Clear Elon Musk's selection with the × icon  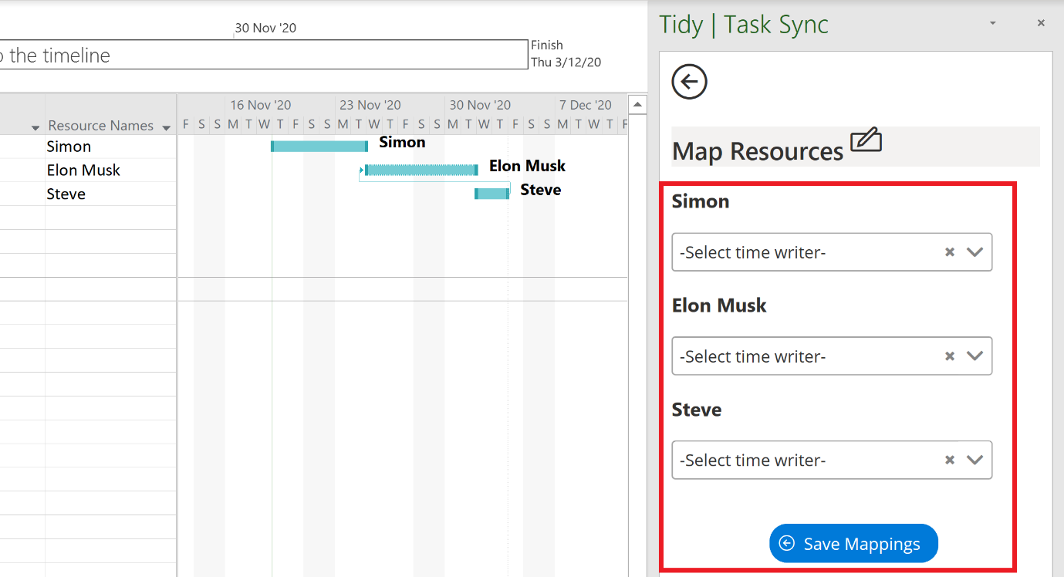coord(948,356)
